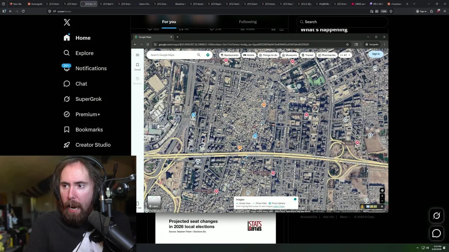Viewport: 449px width, 252px height.
Task: Go back in the Maps browser window
Action: click(135, 44)
